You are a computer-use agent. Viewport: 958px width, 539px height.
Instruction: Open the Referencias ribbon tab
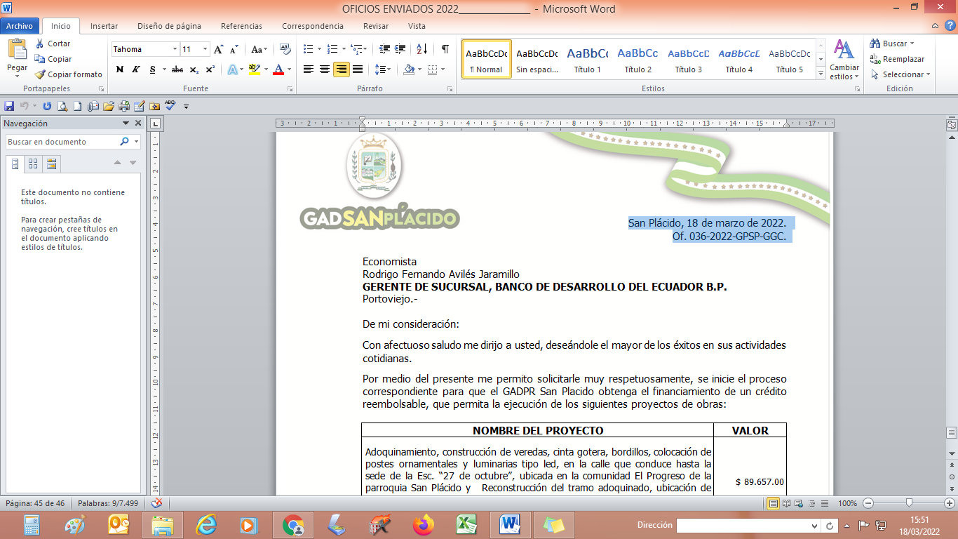pyautogui.click(x=241, y=26)
